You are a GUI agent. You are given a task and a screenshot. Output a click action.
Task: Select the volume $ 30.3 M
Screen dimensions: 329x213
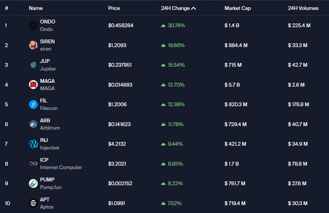click(298, 203)
